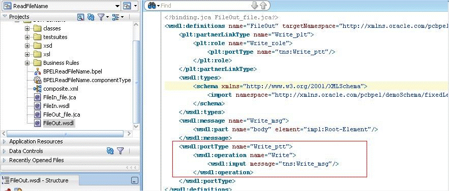Open the Projects filter funnel icon

click(101, 17)
